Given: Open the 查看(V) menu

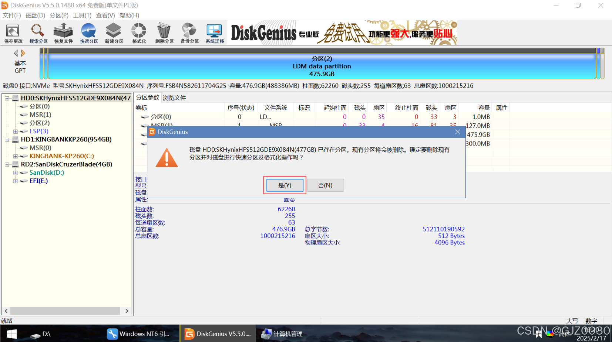Looking at the screenshot, I should pyautogui.click(x=105, y=15).
